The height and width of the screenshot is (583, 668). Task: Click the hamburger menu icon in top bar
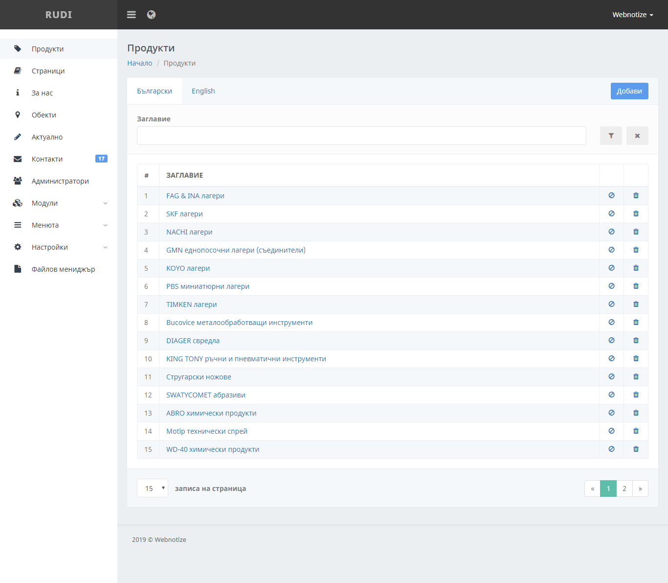point(131,15)
